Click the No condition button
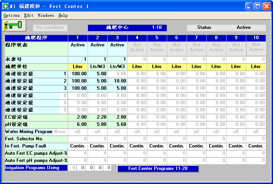273x184 pixels. pyautogui.click(x=50, y=28)
